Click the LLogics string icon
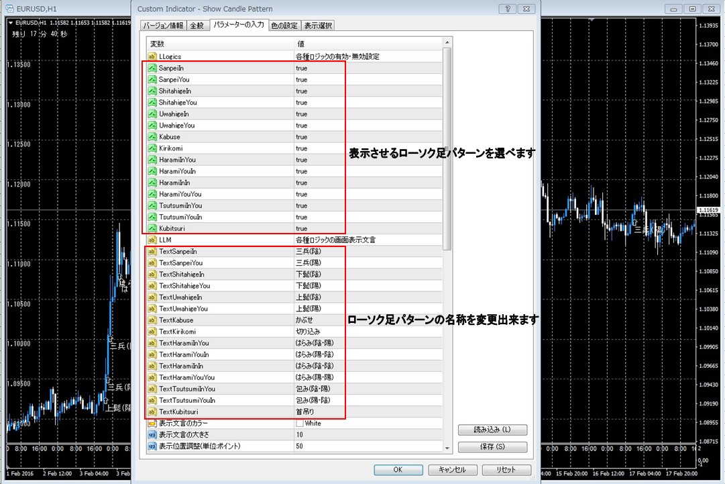This screenshot has width=725, height=484. pyautogui.click(x=152, y=56)
